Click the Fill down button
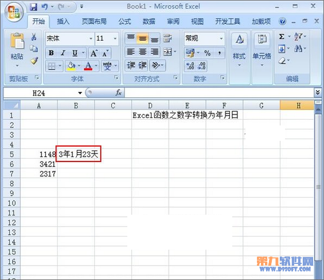The image size is (324, 280). click(x=282, y=49)
